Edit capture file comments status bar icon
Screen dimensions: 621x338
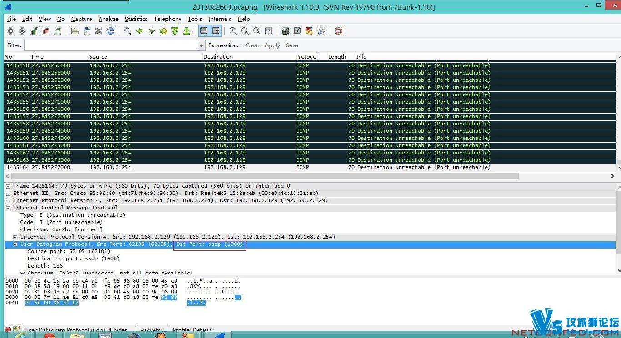17,329
